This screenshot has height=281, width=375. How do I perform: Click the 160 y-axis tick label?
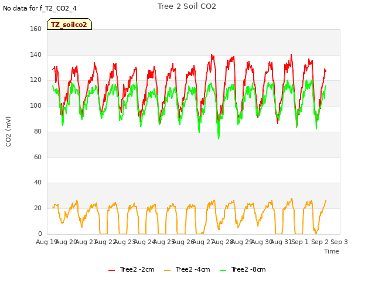point(36,29)
